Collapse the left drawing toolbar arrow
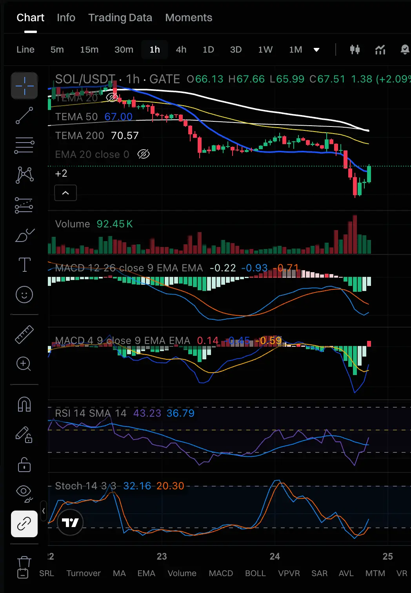411x593 pixels. click(44, 511)
